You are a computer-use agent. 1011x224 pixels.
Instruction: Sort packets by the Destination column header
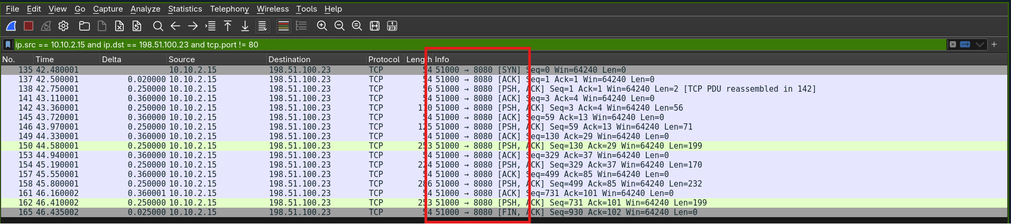(317, 60)
